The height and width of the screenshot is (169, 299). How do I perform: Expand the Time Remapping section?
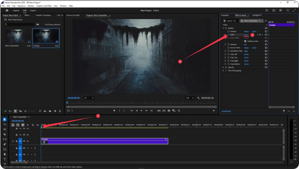223,70
